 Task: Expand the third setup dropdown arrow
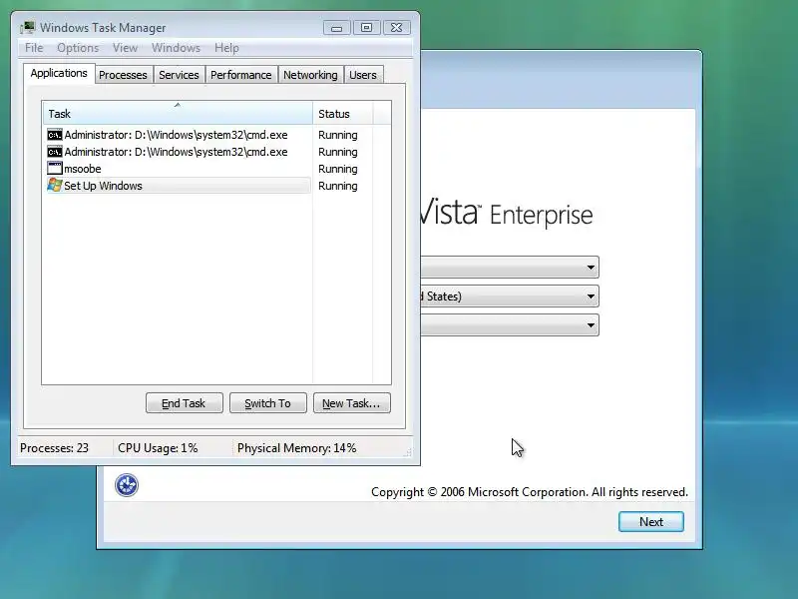591,325
